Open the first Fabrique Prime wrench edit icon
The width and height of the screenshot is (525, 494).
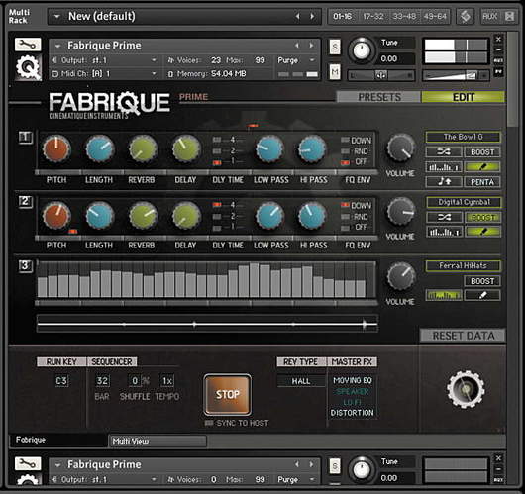[x=28, y=45]
